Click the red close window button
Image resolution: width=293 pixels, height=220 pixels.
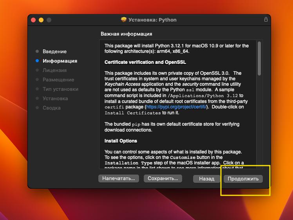click(33, 20)
